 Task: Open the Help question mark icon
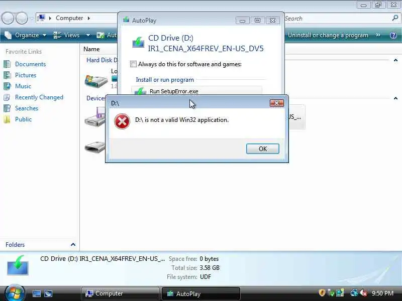393,35
